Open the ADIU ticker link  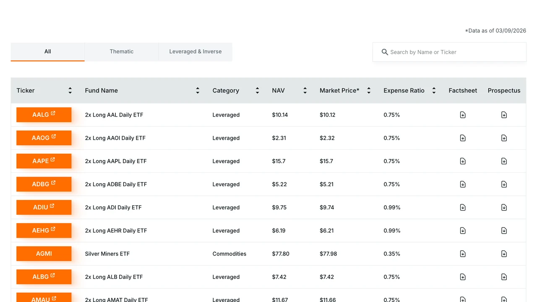[x=44, y=207]
